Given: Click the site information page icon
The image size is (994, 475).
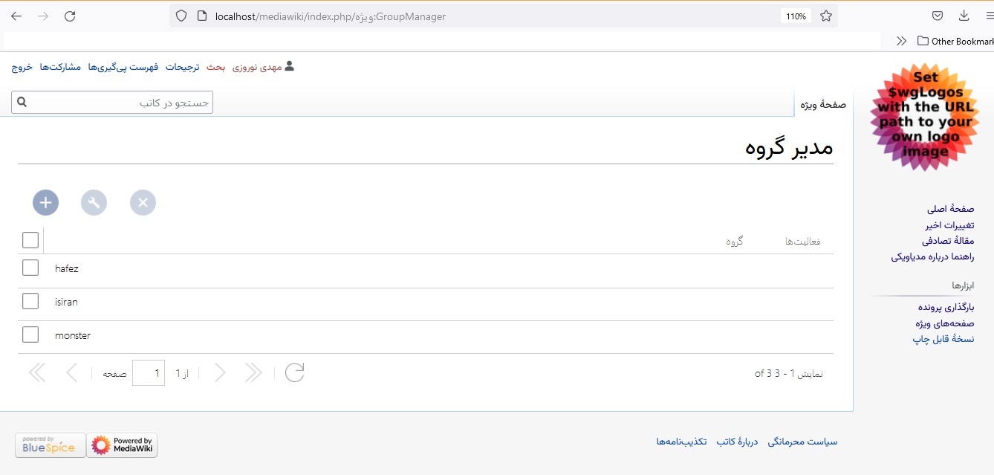Looking at the screenshot, I should pyautogui.click(x=203, y=16).
